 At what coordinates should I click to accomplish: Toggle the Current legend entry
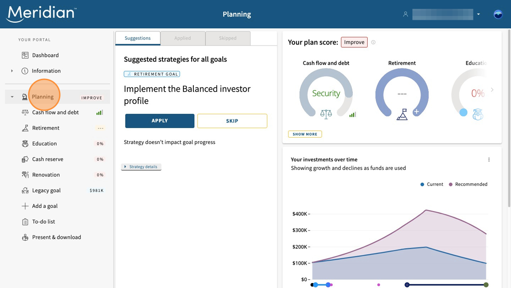click(x=432, y=184)
